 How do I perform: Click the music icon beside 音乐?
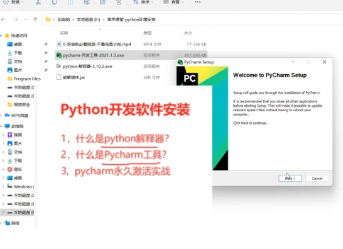(9, 169)
